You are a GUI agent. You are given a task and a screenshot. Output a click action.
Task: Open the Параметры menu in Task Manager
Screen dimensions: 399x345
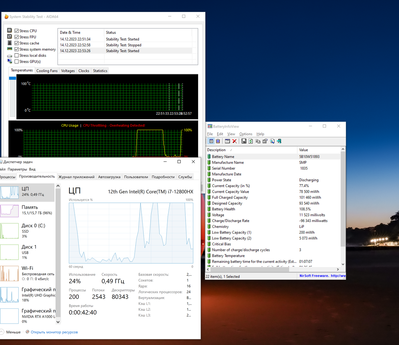pos(17,169)
